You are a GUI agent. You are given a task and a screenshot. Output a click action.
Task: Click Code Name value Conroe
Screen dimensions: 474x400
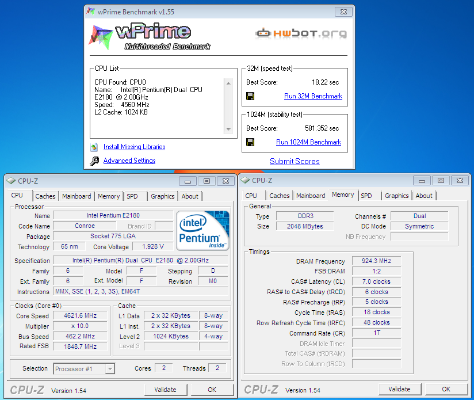85,226
